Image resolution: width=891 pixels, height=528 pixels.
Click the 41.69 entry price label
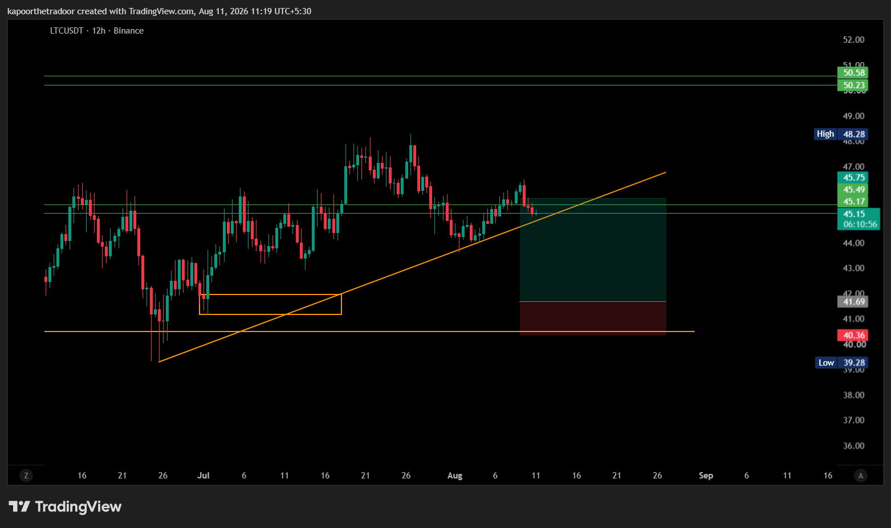853,302
